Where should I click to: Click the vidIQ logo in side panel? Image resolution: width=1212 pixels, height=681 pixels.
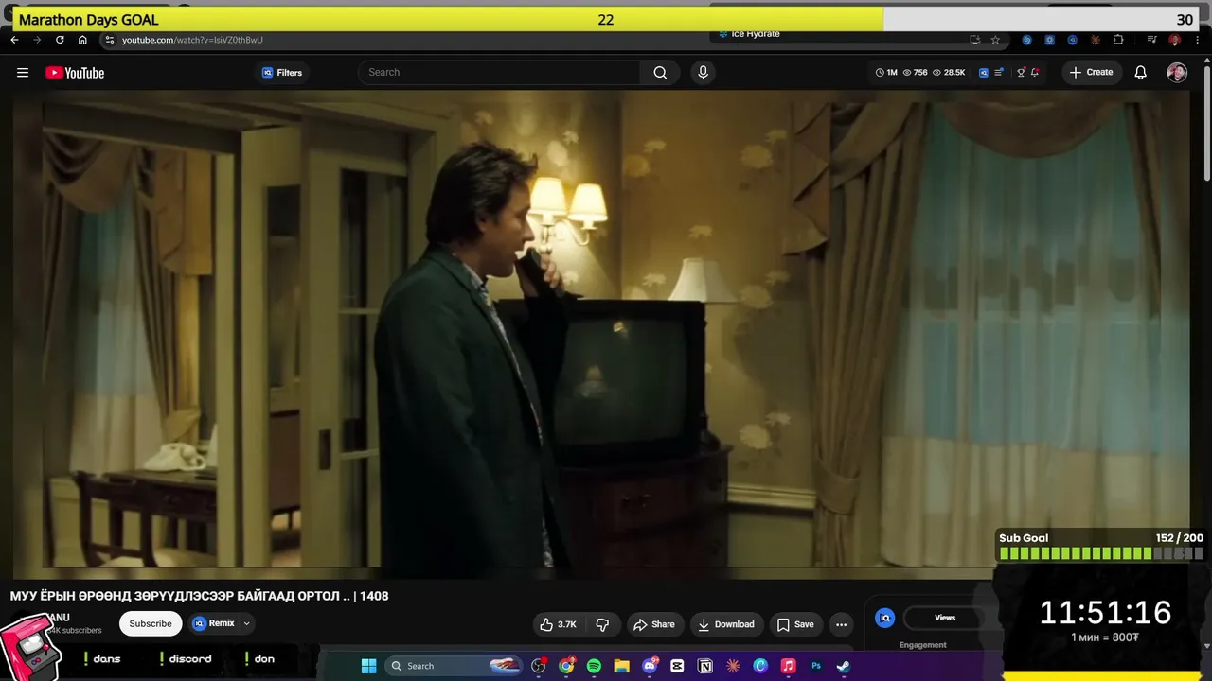885,618
